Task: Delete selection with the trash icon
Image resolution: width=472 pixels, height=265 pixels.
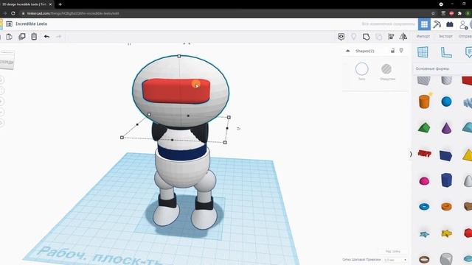Action: coord(34,37)
